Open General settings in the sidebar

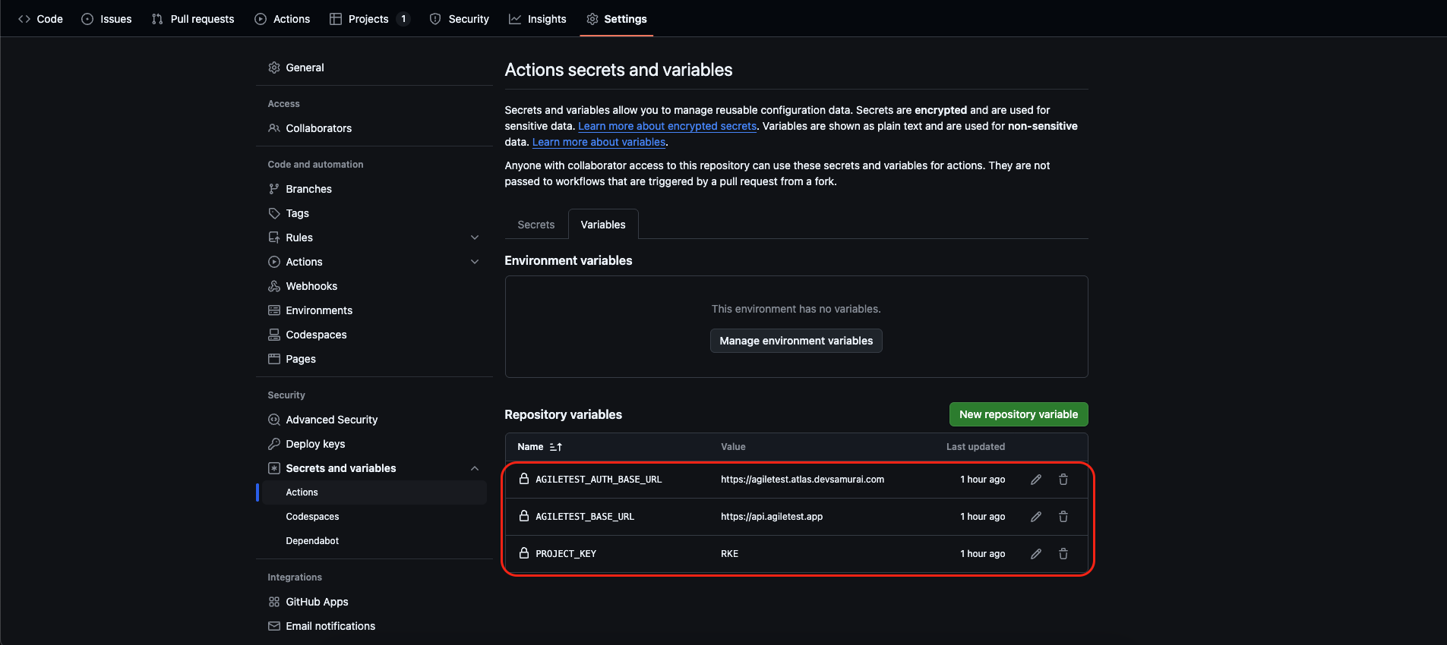click(374, 68)
